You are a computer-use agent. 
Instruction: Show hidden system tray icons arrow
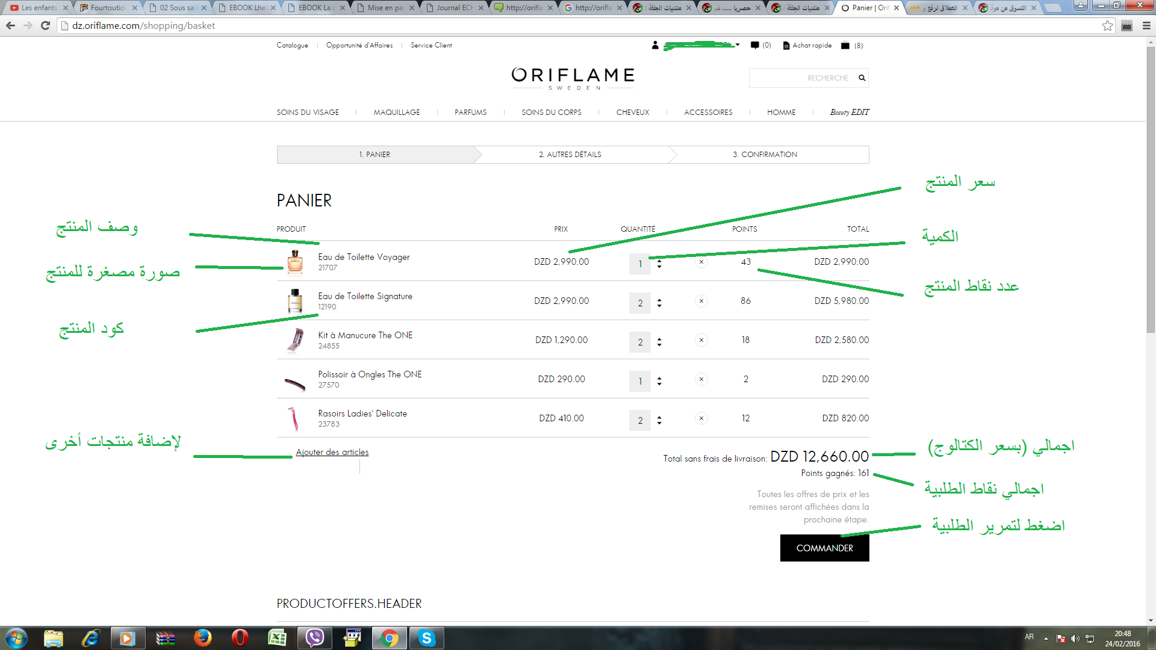click(1046, 639)
